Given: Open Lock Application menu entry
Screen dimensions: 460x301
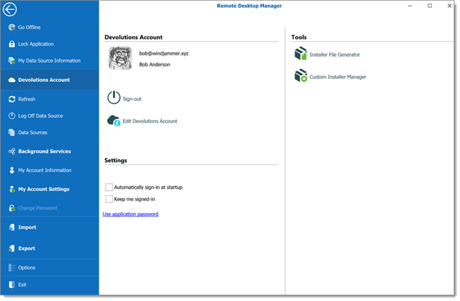Looking at the screenshot, I should click(x=36, y=44).
